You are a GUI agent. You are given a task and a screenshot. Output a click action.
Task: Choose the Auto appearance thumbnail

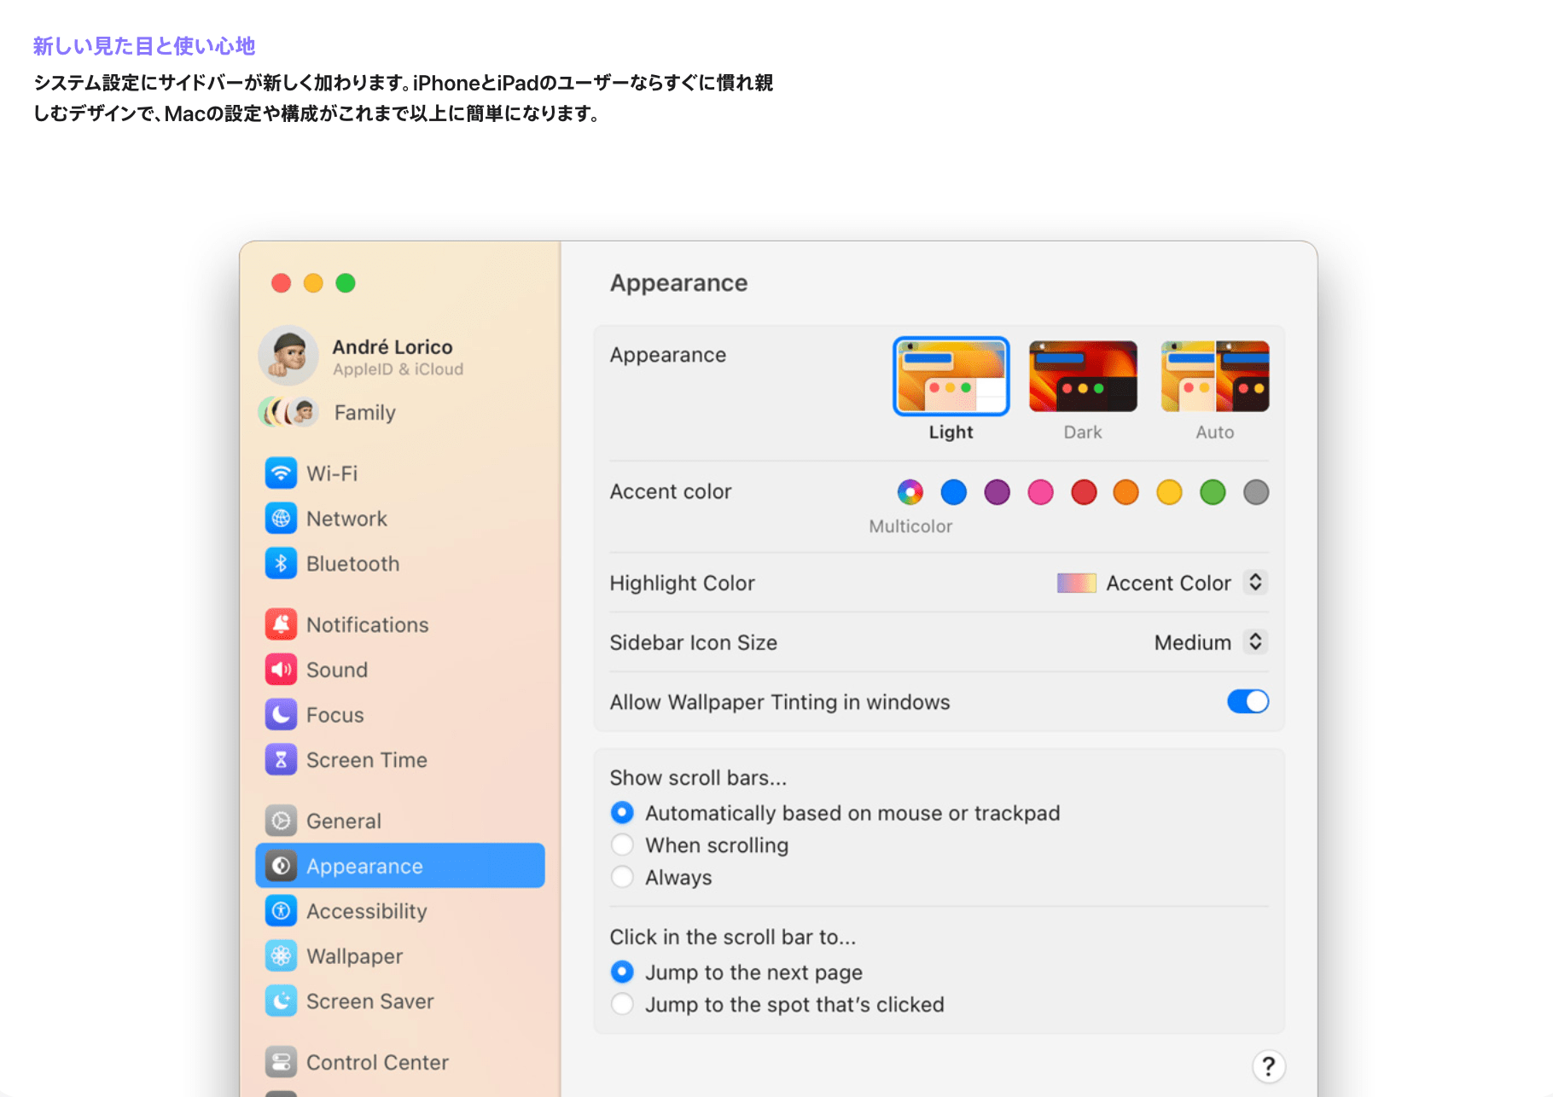1215,376
